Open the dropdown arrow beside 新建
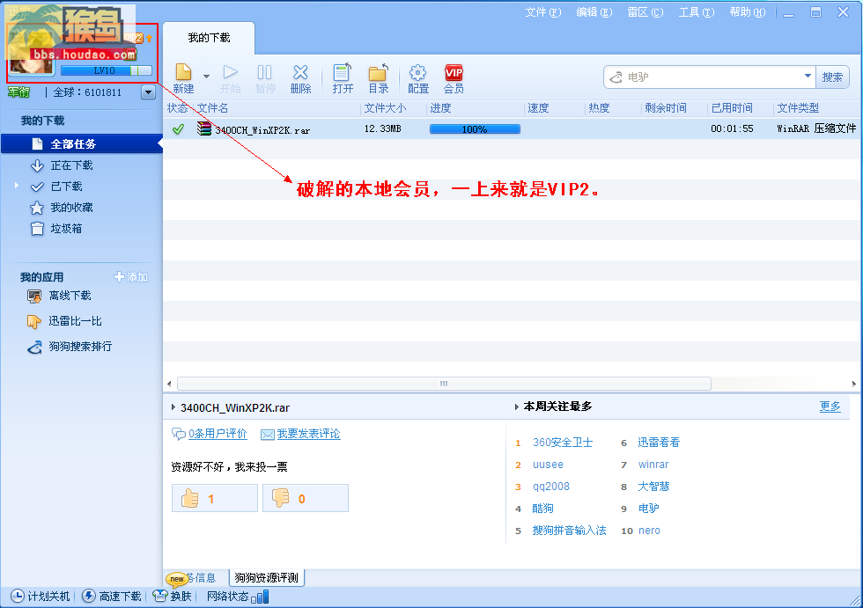Viewport: 863px width, 608px height. [x=206, y=76]
